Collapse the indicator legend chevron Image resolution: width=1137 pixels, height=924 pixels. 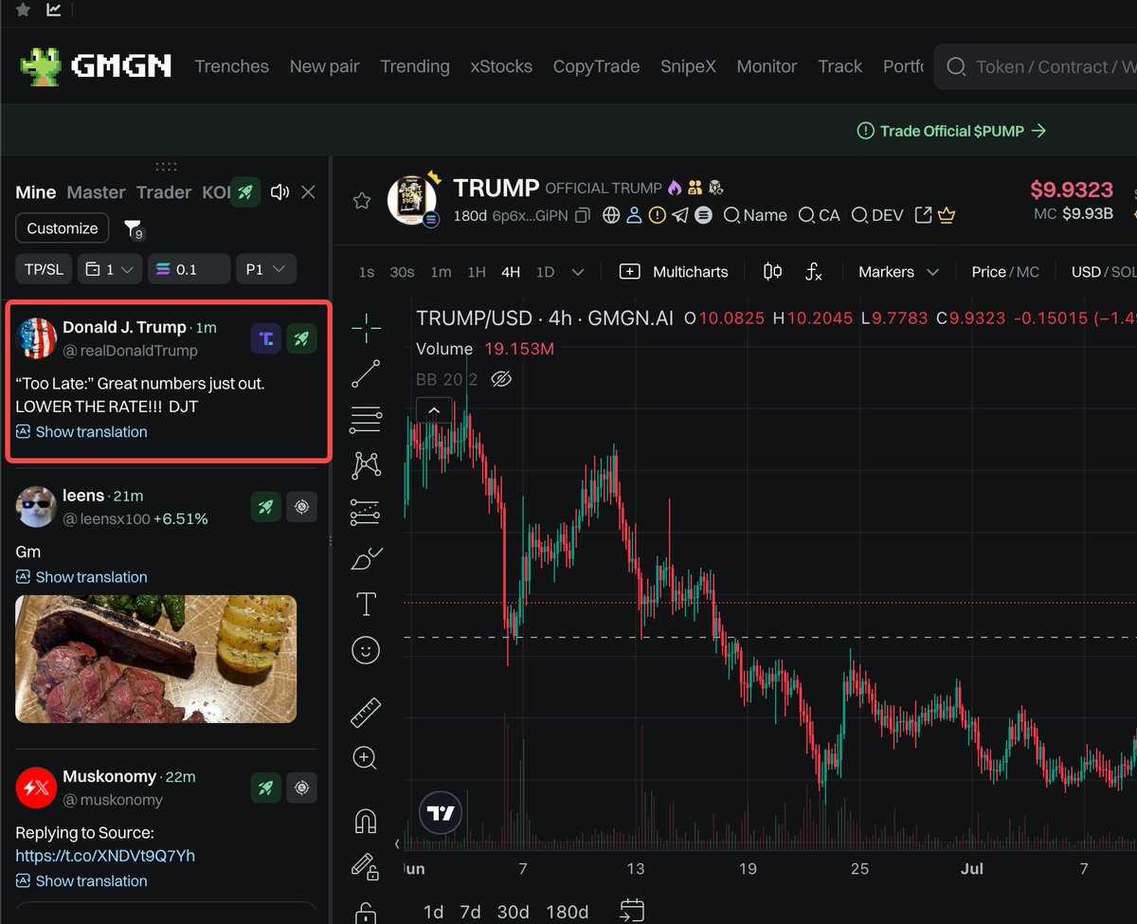click(x=433, y=410)
